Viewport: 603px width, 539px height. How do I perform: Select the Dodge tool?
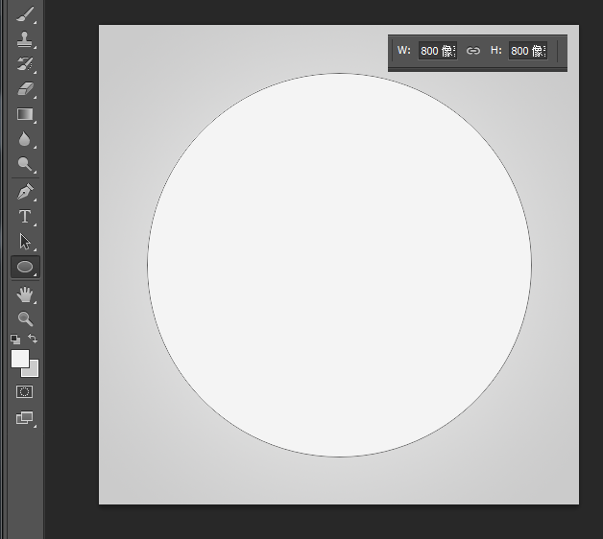pyautogui.click(x=25, y=164)
